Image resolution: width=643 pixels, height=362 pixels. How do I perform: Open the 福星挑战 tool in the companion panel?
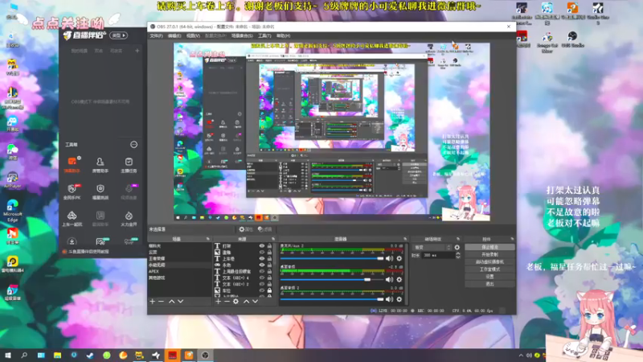(100, 191)
